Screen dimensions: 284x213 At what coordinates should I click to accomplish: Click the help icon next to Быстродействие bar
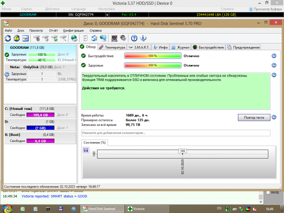(274, 56)
